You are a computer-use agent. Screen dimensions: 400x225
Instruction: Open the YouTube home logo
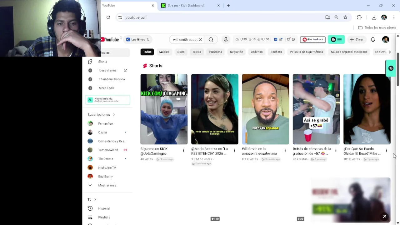[110, 39]
